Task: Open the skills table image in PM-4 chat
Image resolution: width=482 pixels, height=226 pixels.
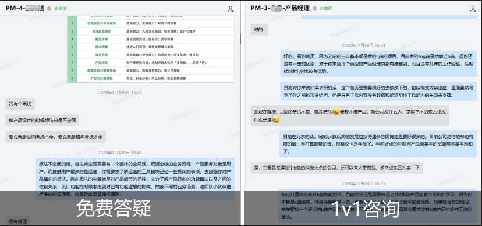Action: coord(151,49)
